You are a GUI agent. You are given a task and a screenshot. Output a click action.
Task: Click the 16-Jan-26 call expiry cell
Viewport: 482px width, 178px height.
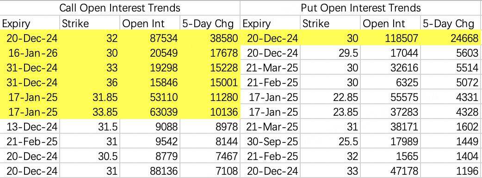30,53
